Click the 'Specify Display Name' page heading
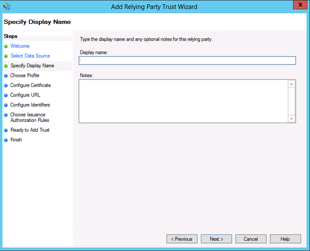 [x=37, y=22]
